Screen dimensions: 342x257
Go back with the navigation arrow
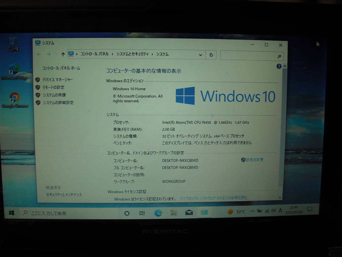tap(39, 54)
